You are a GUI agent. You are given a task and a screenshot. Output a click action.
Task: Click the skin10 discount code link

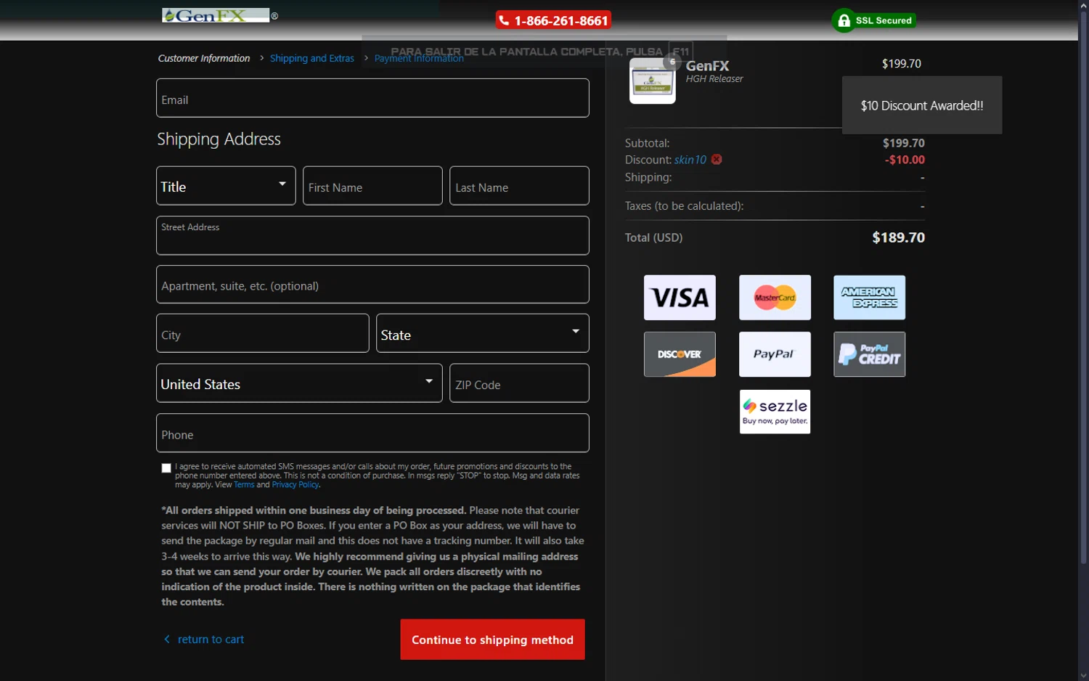(x=690, y=160)
